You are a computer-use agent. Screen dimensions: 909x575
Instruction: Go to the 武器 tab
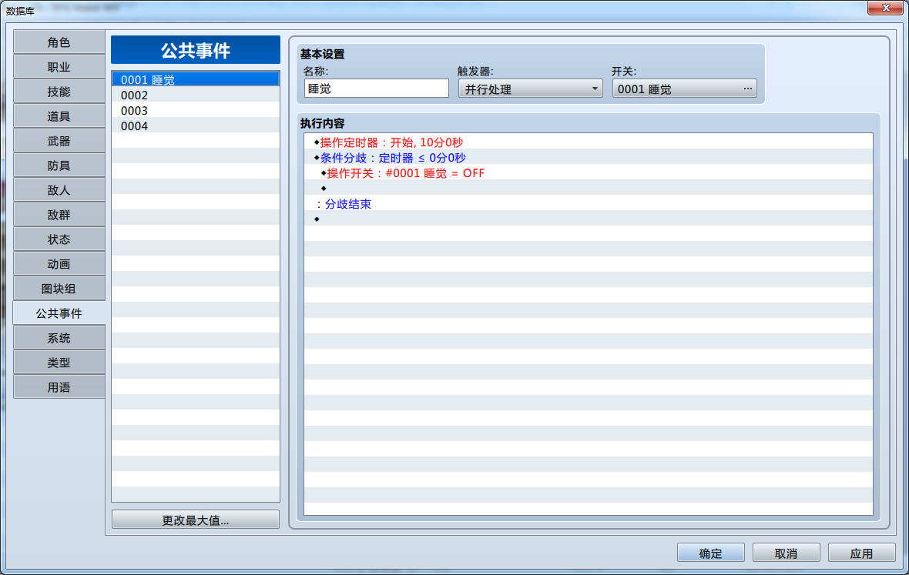click(59, 141)
